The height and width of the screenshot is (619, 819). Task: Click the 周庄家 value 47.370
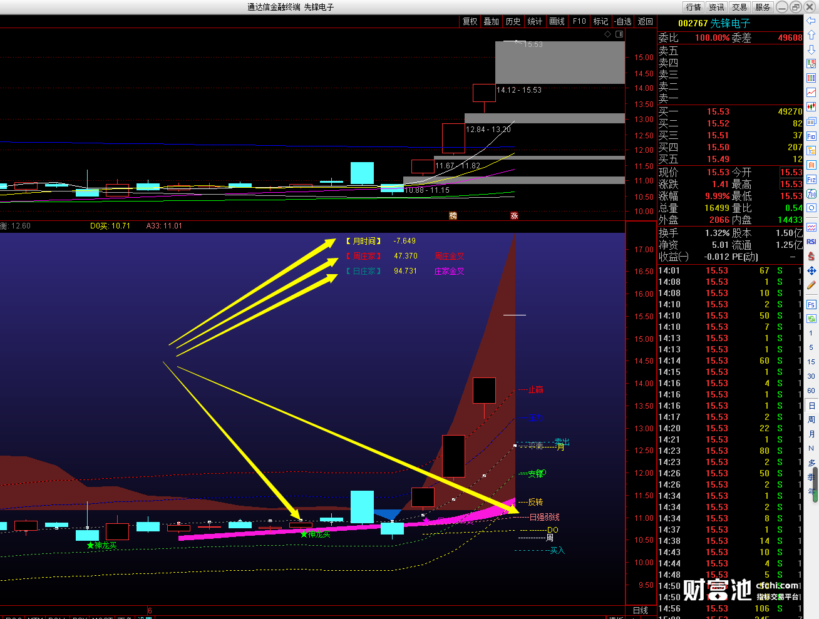406,256
